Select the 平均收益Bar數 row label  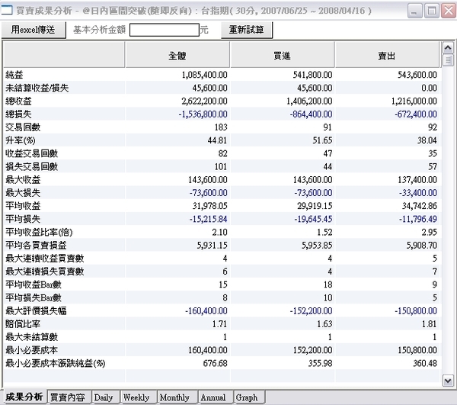(x=34, y=284)
